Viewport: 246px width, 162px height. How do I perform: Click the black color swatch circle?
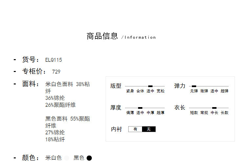coord(89,158)
